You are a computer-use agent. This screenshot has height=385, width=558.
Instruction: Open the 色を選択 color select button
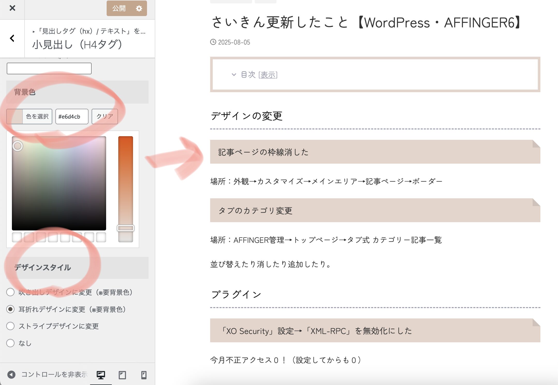29,117
